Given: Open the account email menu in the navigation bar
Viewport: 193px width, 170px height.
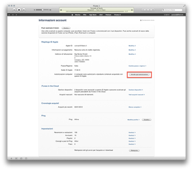Looking at the screenshot, I should 177,15.
